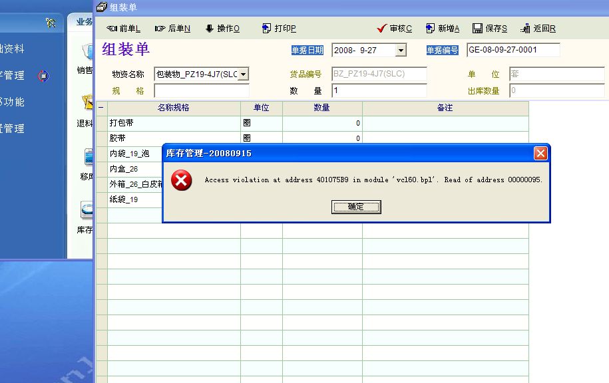Click the 数量 quantity input field
This screenshot has height=383, width=609.
point(379,90)
